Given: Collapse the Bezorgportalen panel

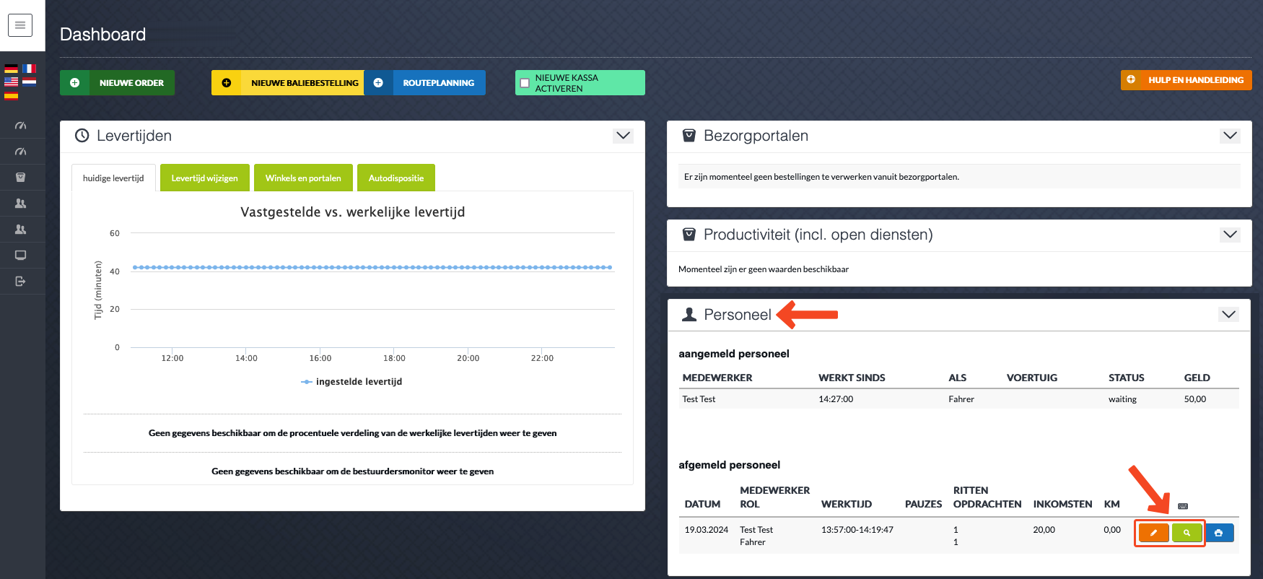Looking at the screenshot, I should tap(1231, 136).
